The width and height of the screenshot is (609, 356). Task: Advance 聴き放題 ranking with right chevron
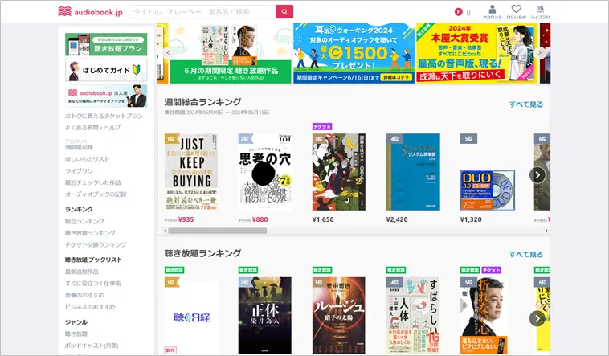click(x=537, y=319)
